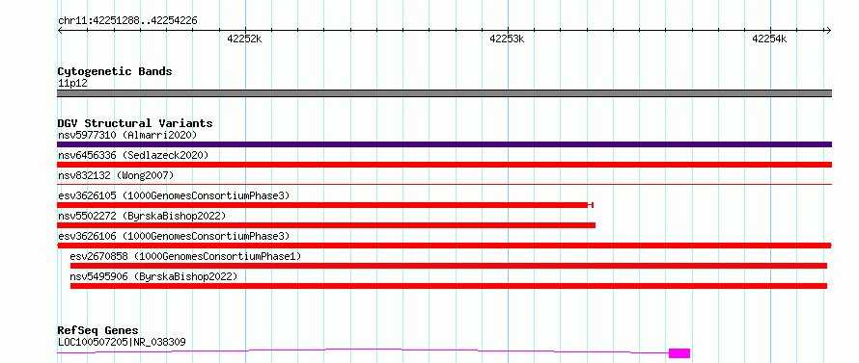
Task: Click the 42253k ruler tick label
Action: pos(507,39)
